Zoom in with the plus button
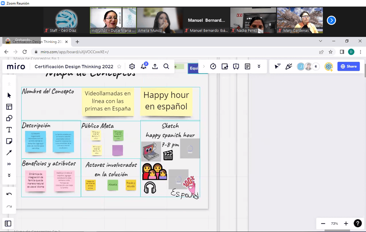Image resolution: width=366 pixels, height=232 pixels. coord(346,223)
